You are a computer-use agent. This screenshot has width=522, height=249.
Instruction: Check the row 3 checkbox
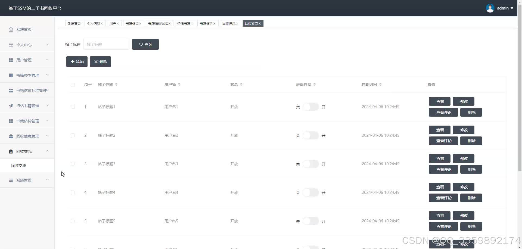pos(73,164)
